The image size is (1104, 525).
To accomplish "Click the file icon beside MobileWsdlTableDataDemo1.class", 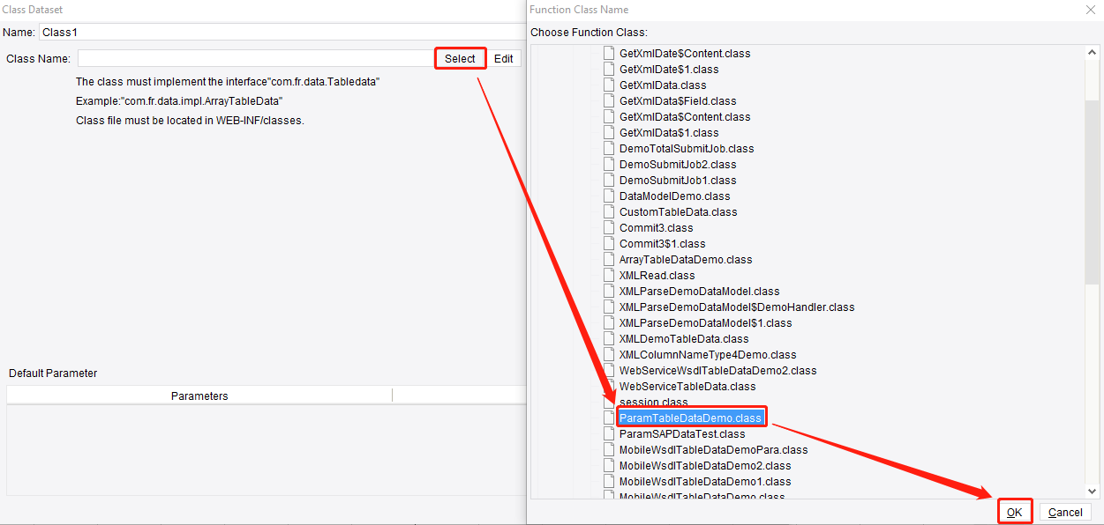I will 608,481.
